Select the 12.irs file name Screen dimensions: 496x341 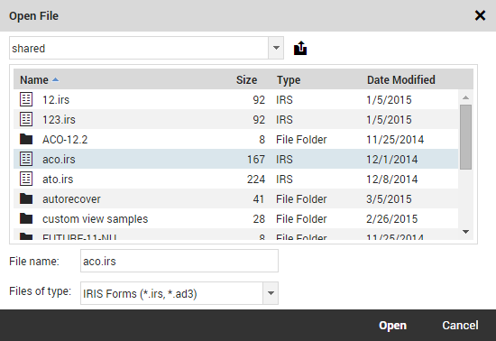click(56, 99)
